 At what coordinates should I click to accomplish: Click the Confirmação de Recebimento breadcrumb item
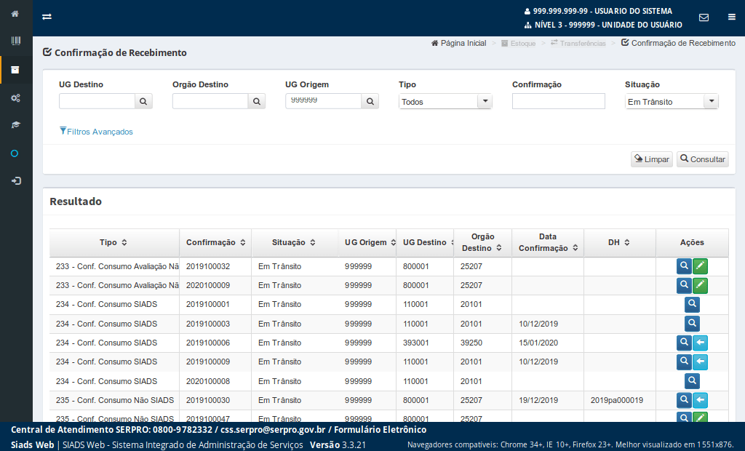click(x=679, y=43)
